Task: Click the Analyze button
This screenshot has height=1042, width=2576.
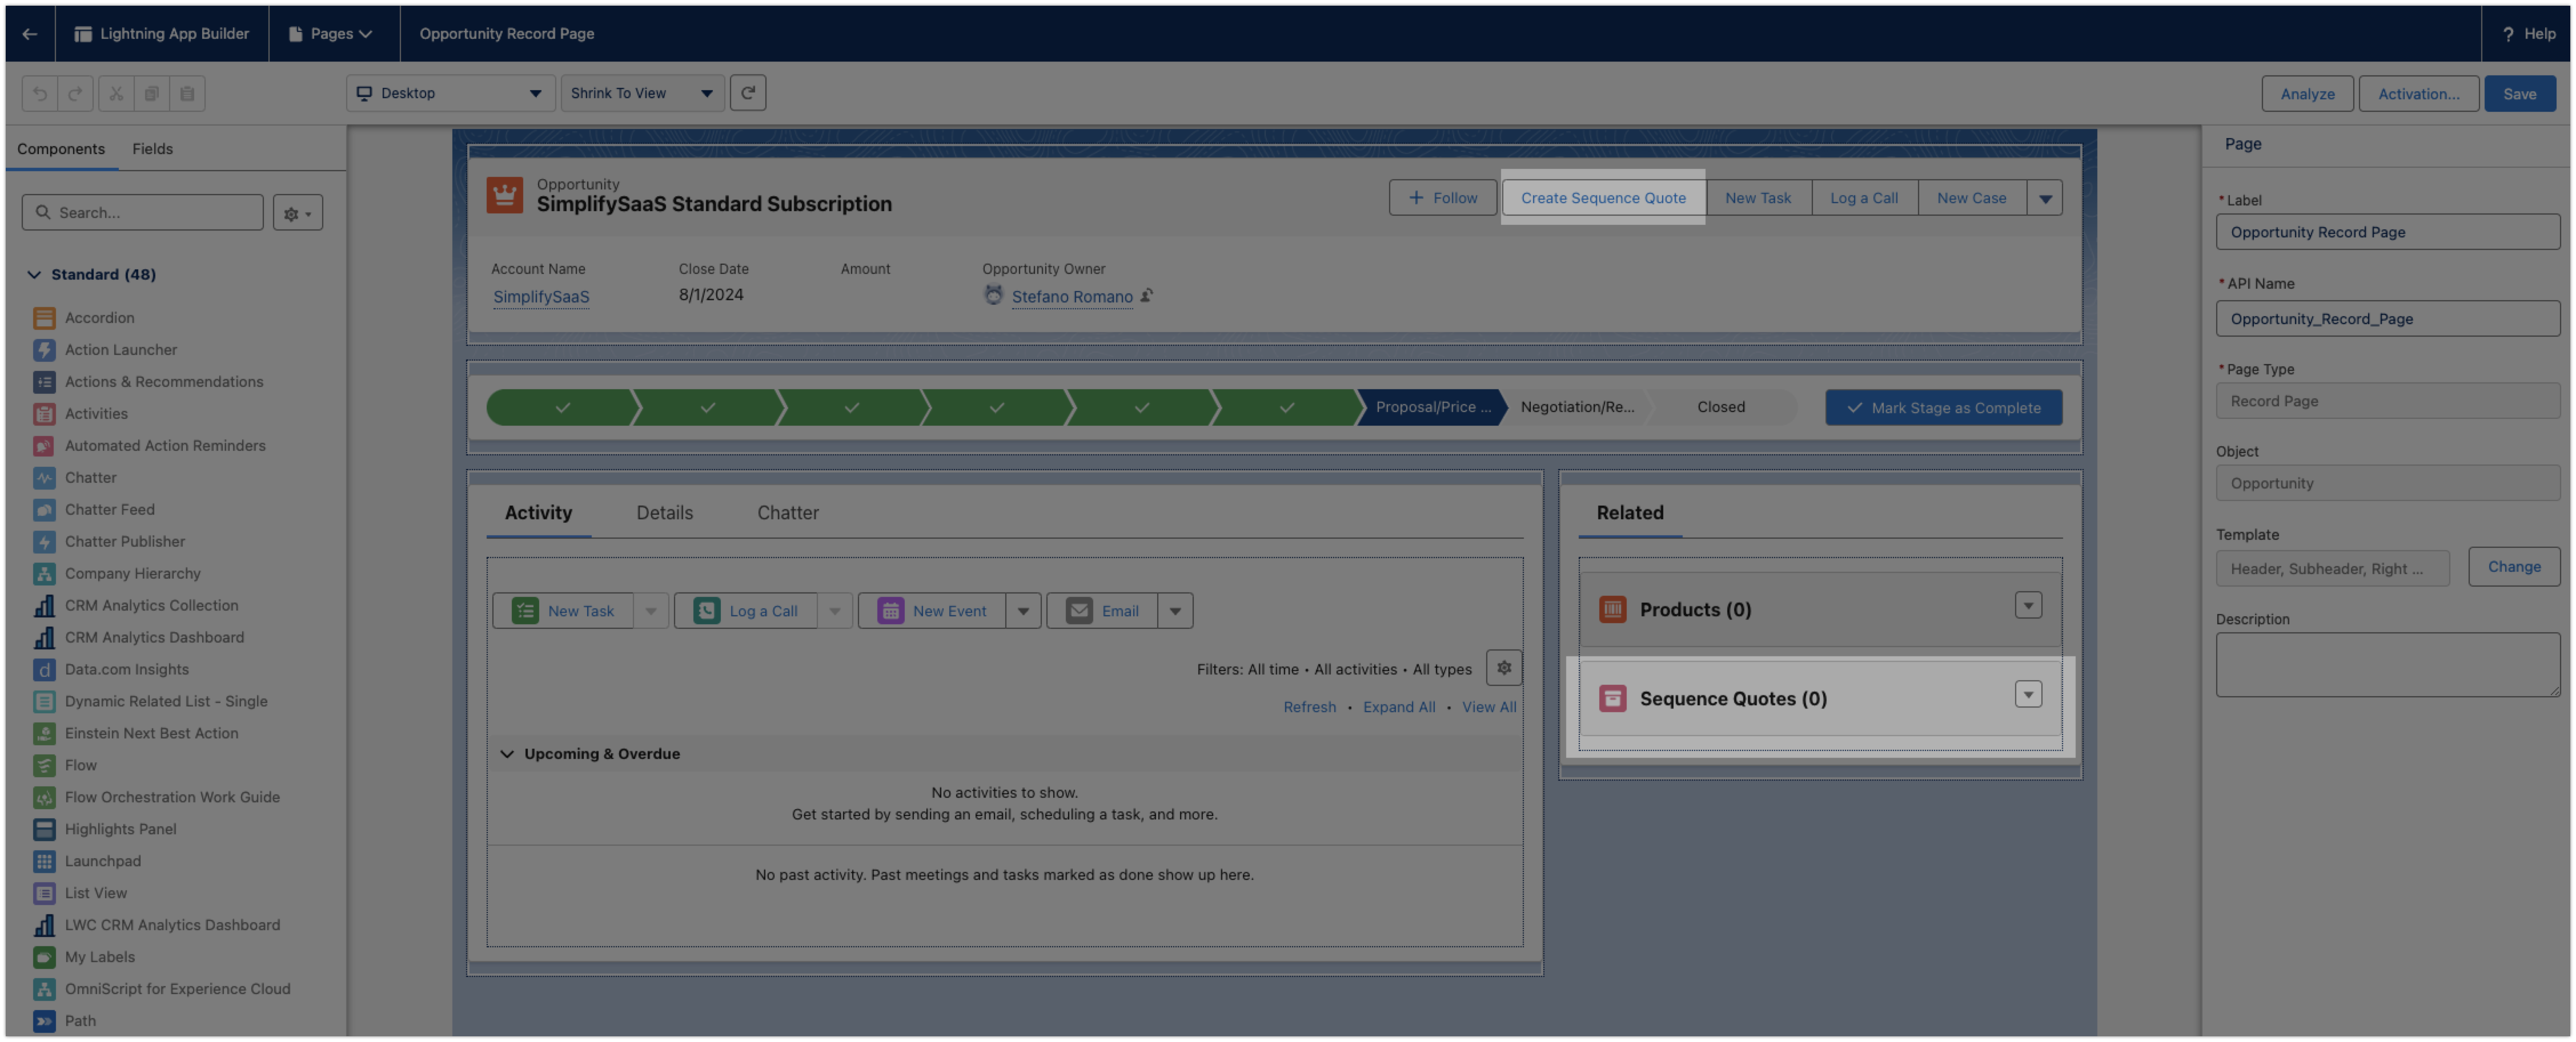Action: (2307, 94)
